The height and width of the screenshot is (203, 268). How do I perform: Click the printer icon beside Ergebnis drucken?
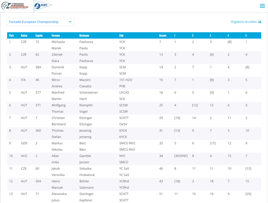pyautogui.click(x=260, y=22)
